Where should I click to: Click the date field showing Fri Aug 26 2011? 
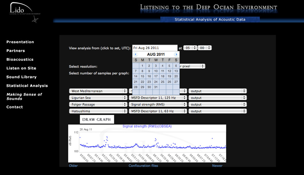pos(155,48)
